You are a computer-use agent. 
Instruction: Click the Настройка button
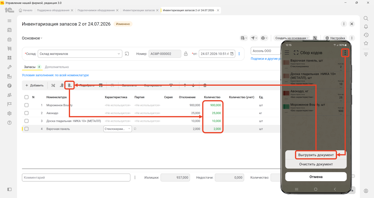tap(335, 38)
